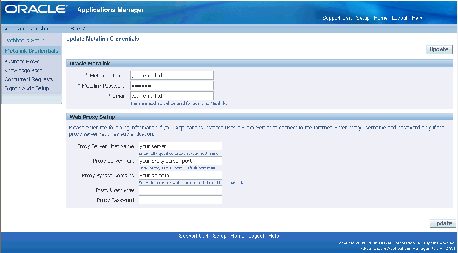Click the Oracle logo in the header
The width and height of the screenshot is (458, 253).
coord(36,9)
